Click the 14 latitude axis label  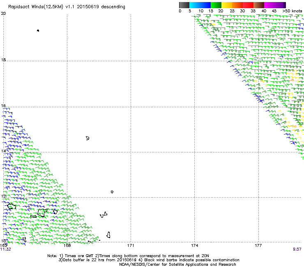3,151
